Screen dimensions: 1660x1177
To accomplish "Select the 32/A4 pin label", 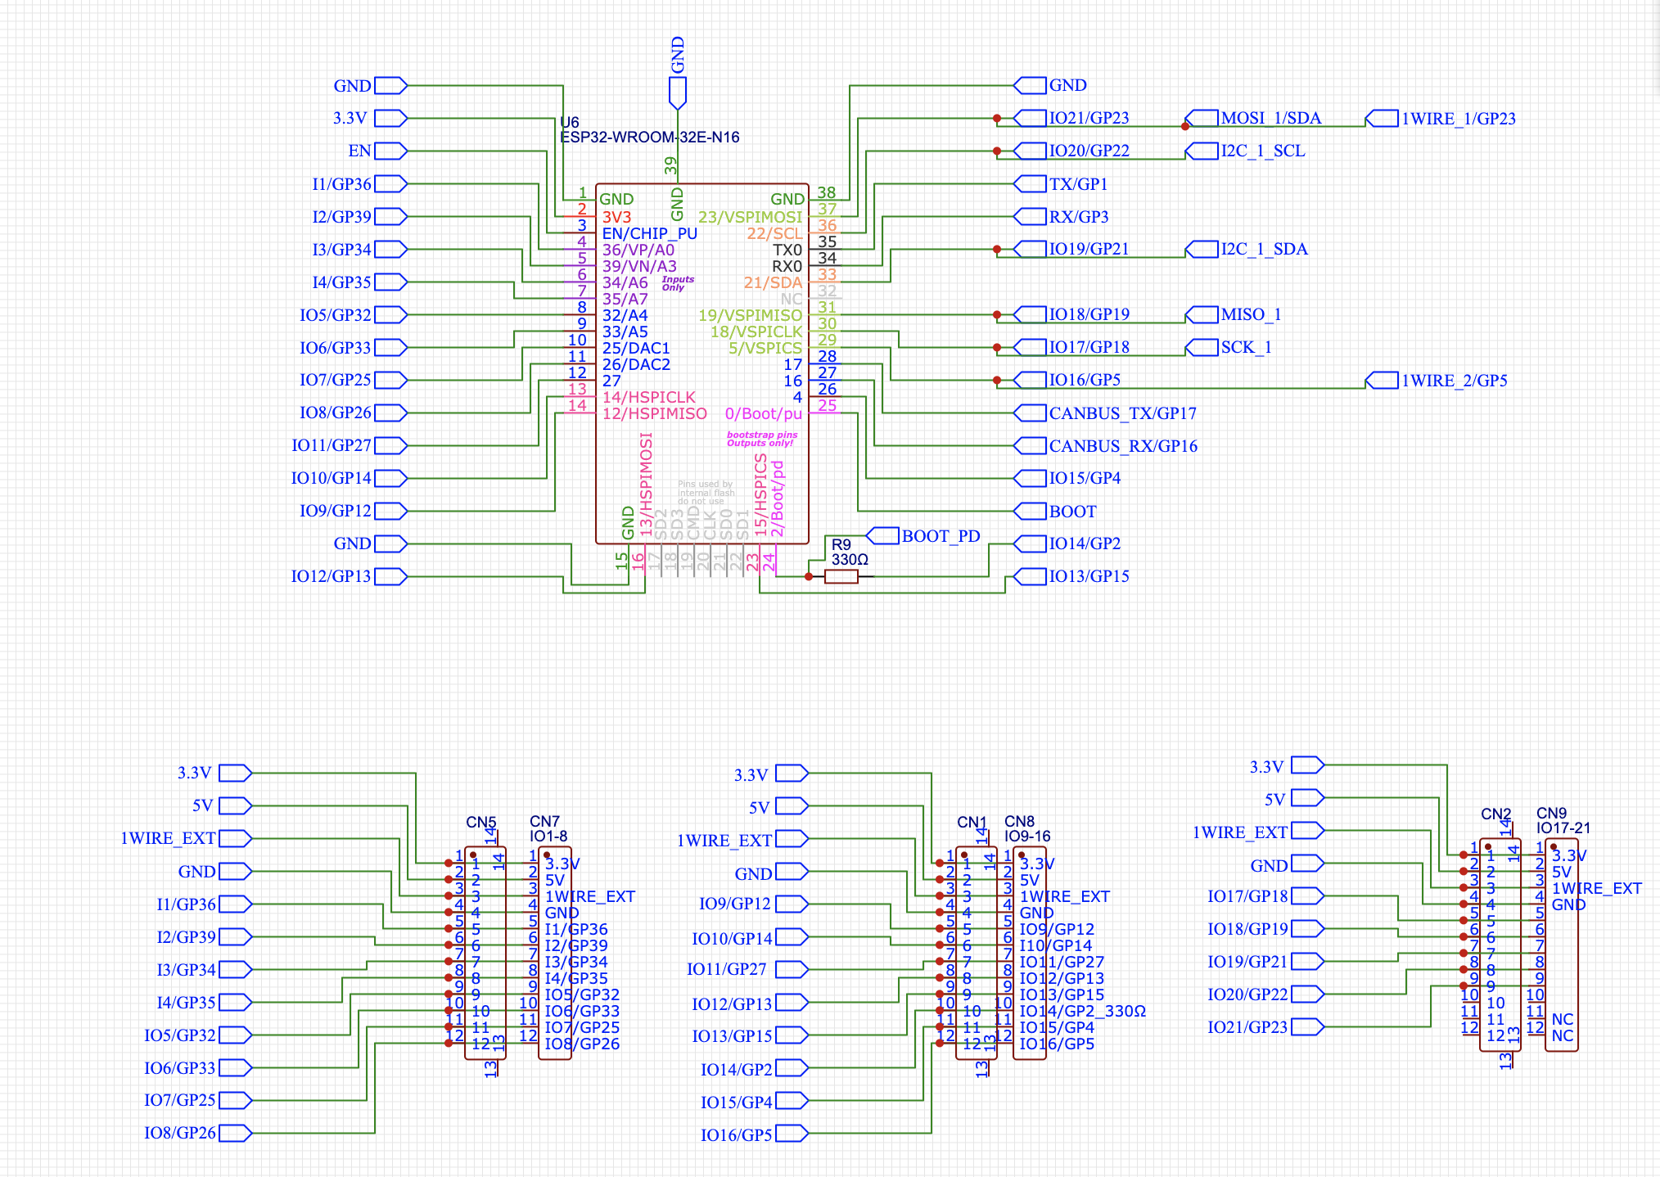I will [625, 315].
